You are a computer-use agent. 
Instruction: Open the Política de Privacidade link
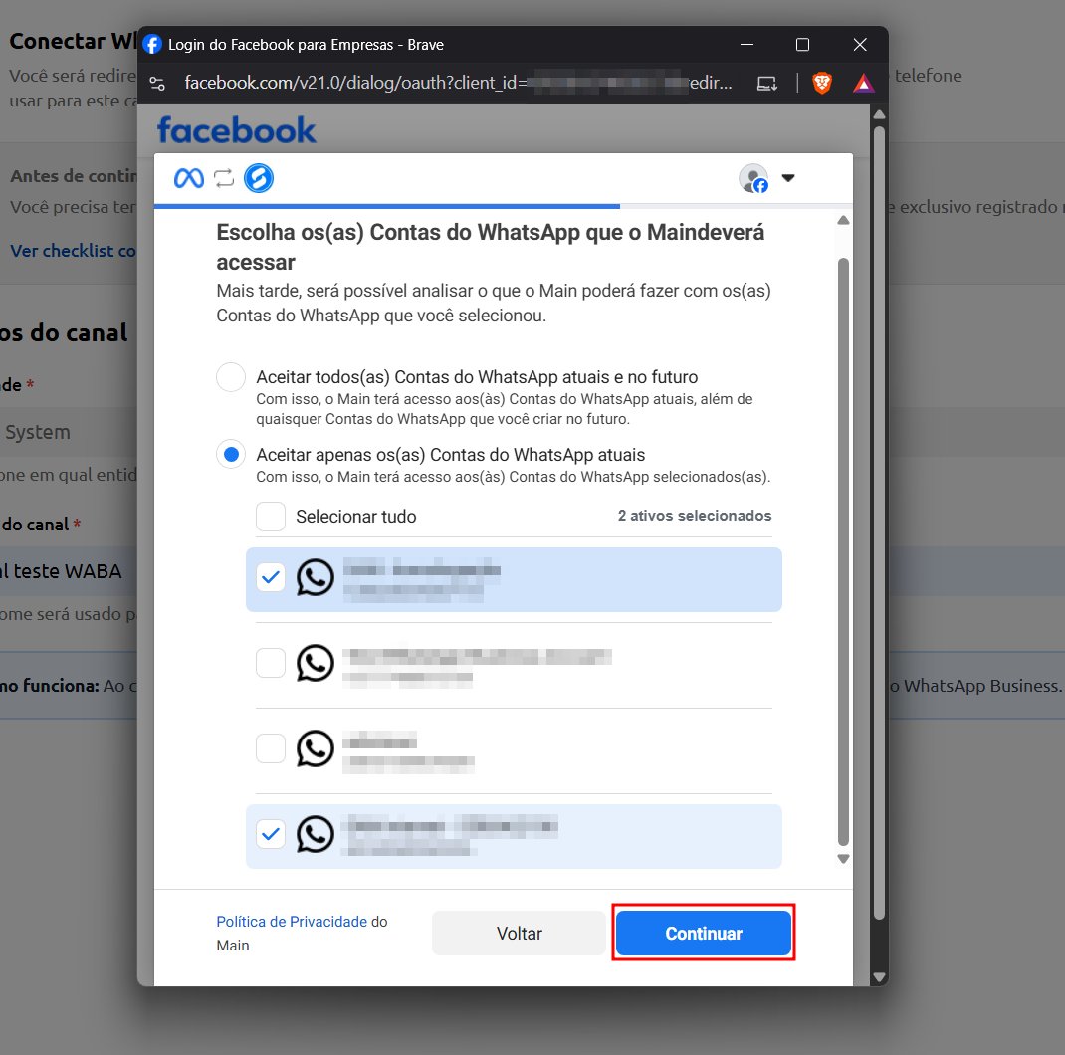coord(292,922)
